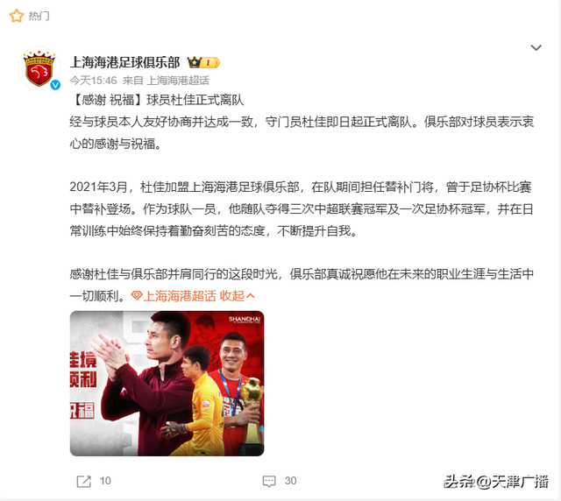Viewport: 561px width, 501px height.
Task: Click the repost share icon
Action: coord(84,481)
